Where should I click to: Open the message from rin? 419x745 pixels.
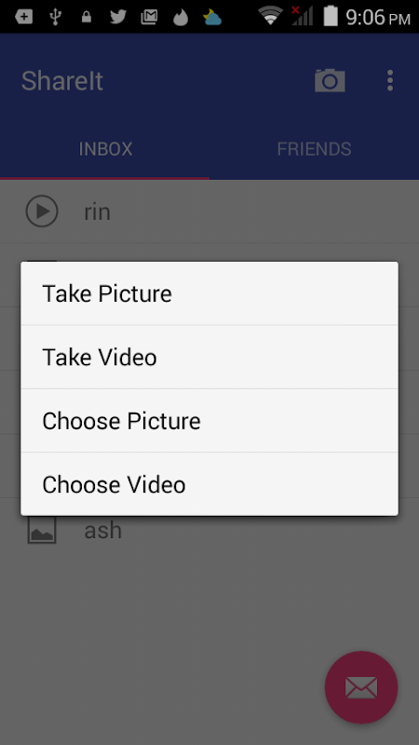pyautogui.click(x=209, y=211)
